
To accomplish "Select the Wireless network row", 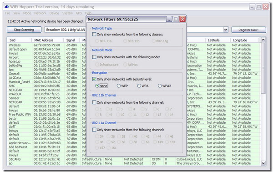I will click(x=134, y=45).
